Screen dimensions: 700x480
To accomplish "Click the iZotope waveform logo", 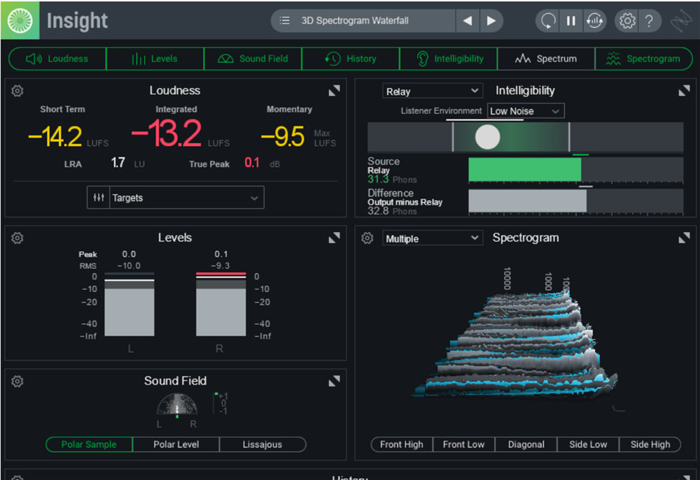I will coord(681,20).
